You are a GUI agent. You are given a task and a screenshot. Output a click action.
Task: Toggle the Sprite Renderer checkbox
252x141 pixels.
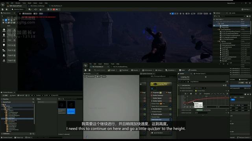click(170, 133)
